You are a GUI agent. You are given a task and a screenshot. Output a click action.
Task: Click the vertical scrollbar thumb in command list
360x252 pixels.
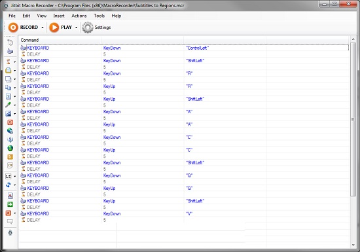pos(353,119)
